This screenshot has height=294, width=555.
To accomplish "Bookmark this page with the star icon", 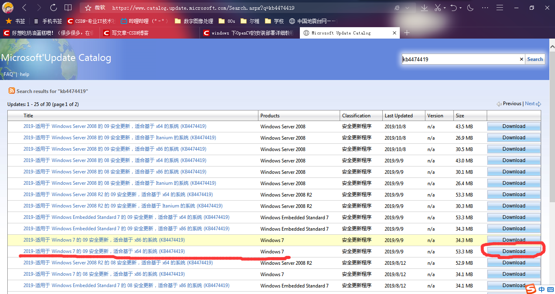I will 88,8.
